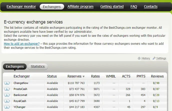Click the History clock icon
The height and width of the screenshot is (111, 172).
point(139,58)
